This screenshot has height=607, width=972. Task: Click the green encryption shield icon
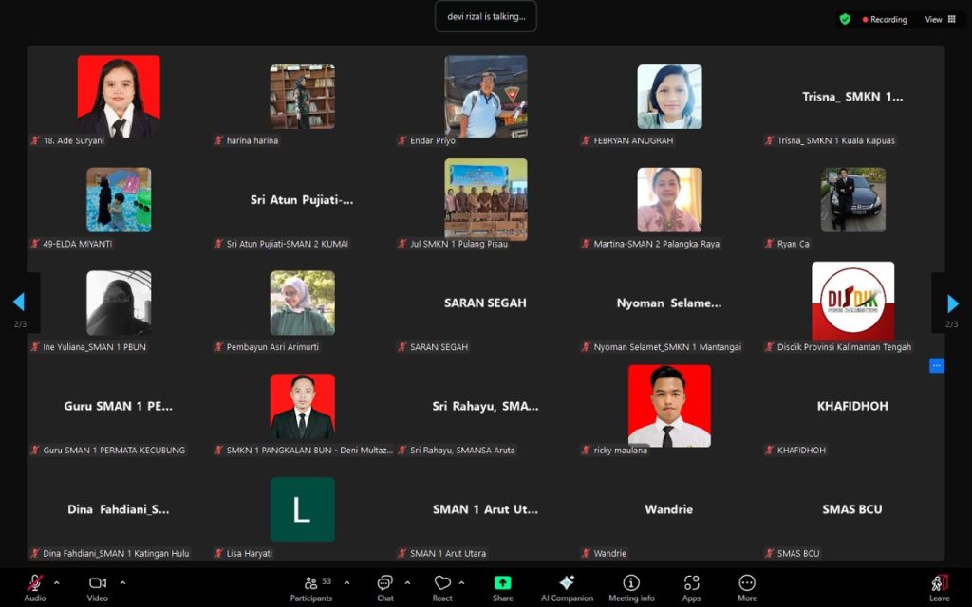(844, 19)
